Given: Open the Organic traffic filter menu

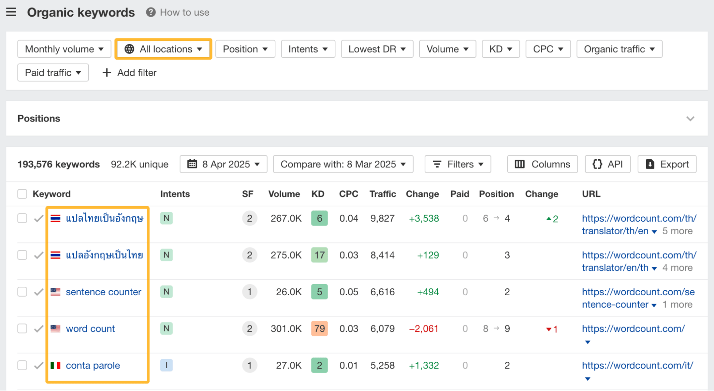Looking at the screenshot, I should (x=619, y=49).
